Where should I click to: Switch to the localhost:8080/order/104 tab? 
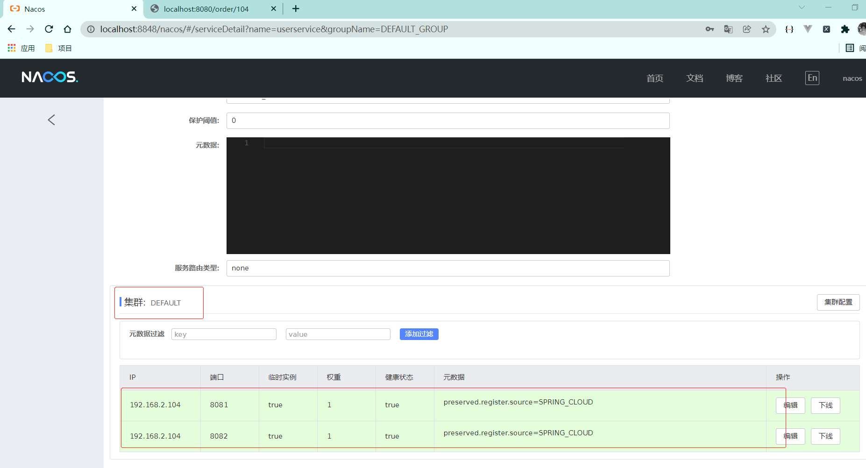[x=213, y=9]
